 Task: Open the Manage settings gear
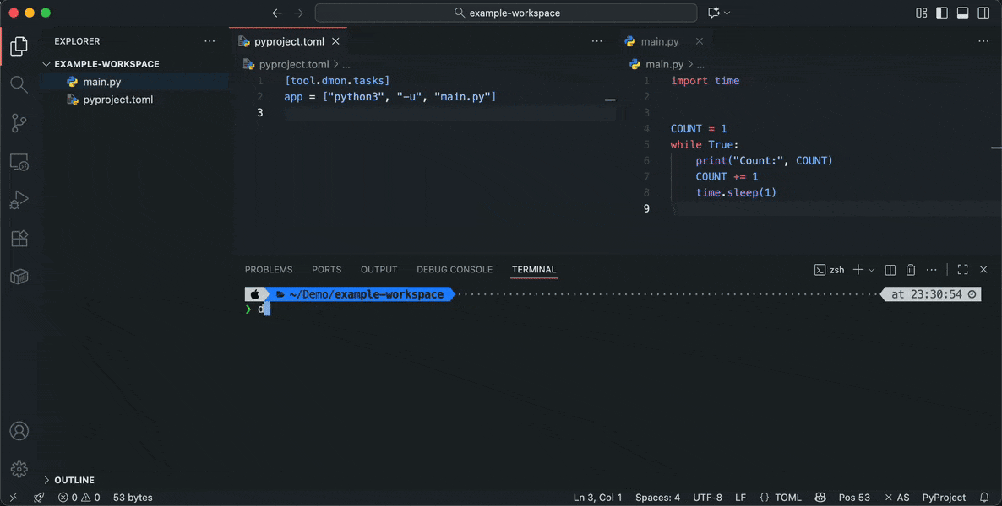19,470
